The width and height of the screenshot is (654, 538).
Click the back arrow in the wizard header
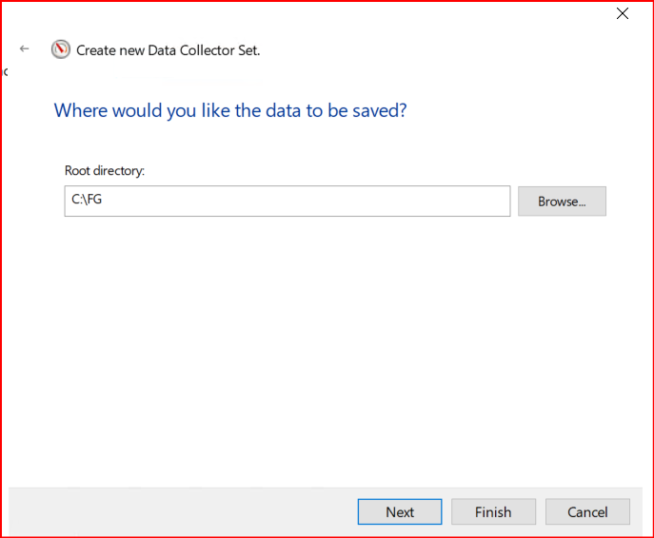coord(25,48)
